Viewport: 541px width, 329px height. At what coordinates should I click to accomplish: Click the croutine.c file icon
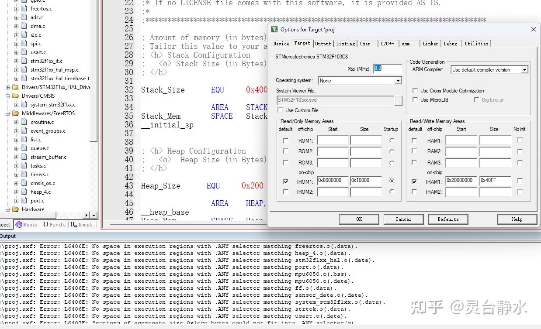tap(24, 122)
